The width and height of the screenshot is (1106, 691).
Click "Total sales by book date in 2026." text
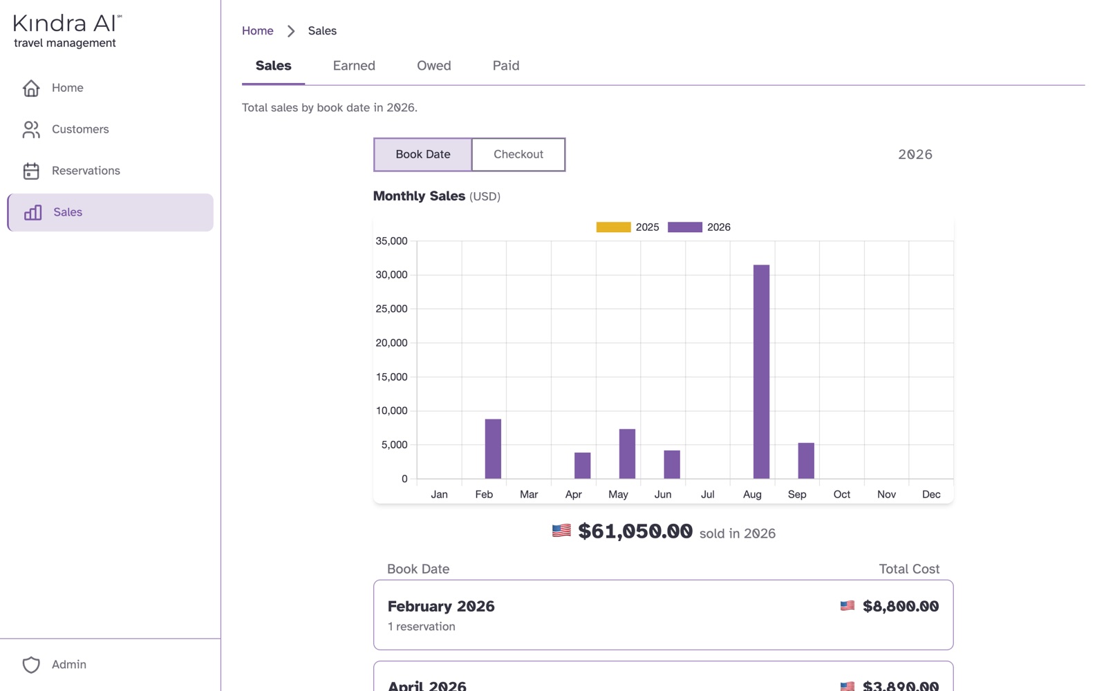(x=330, y=108)
